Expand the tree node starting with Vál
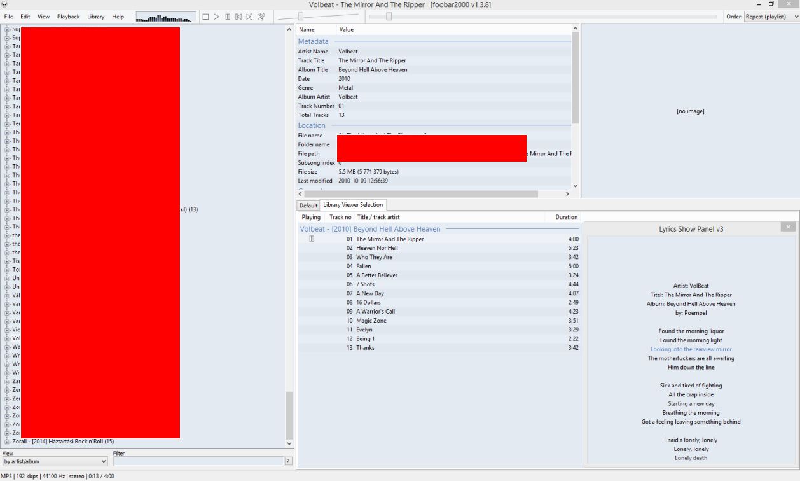This screenshot has width=800, height=481. pyautogui.click(x=8, y=295)
